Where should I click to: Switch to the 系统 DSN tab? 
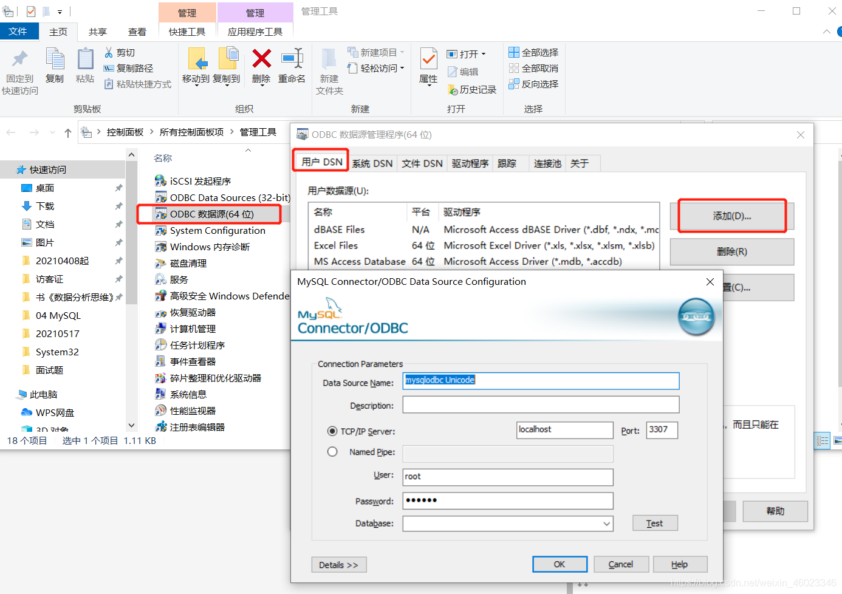372,163
